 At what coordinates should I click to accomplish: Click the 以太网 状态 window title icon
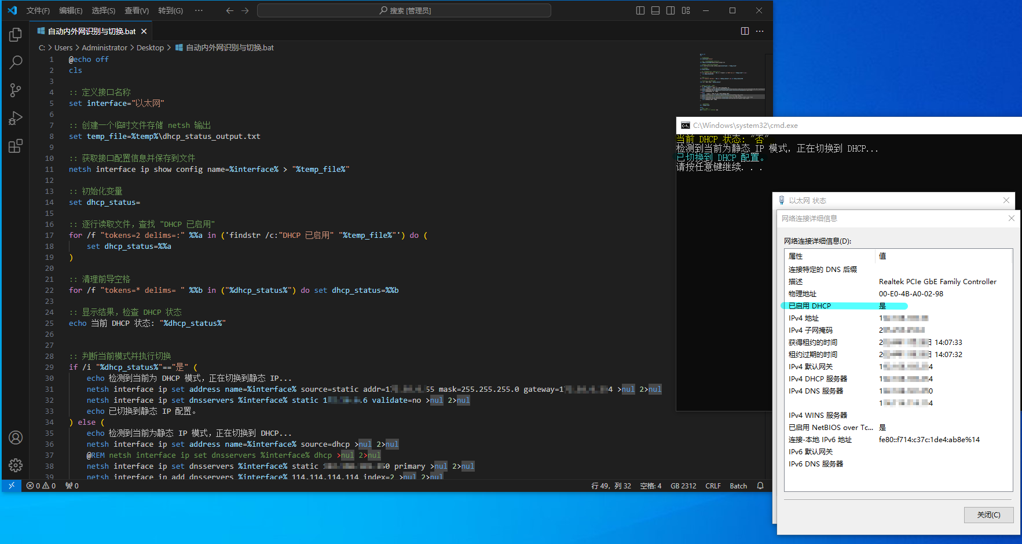[x=782, y=200]
